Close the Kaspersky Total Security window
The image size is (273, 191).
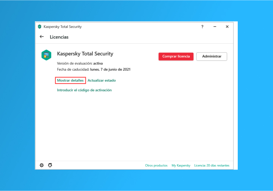pyautogui.click(x=227, y=27)
